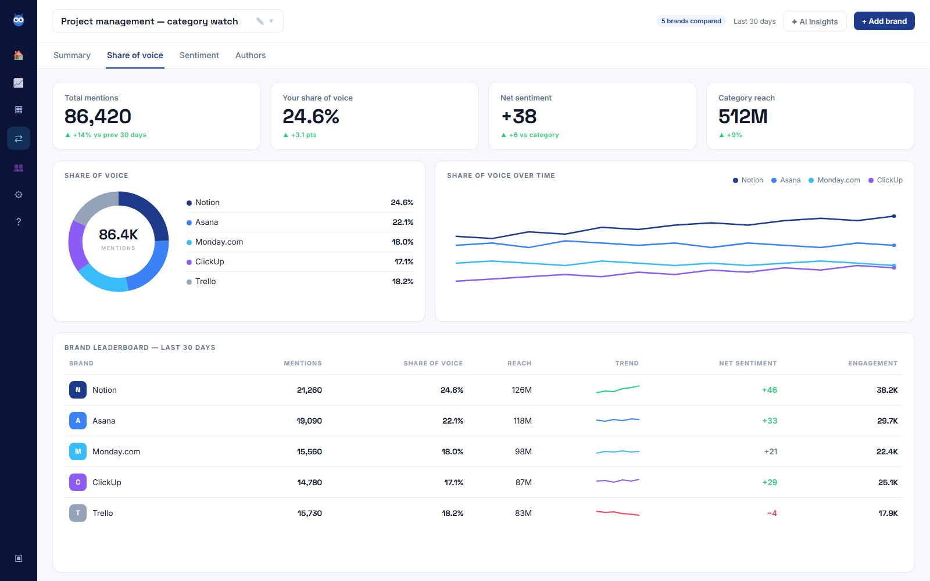This screenshot has height=581, width=930.
Task: Click the 5 brands compared badge
Action: click(691, 21)
